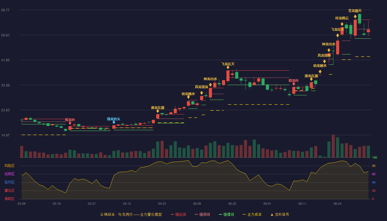The image size is (387, 221).
Task: Click the 32.89 price axis label
Action: click(5, 85)
